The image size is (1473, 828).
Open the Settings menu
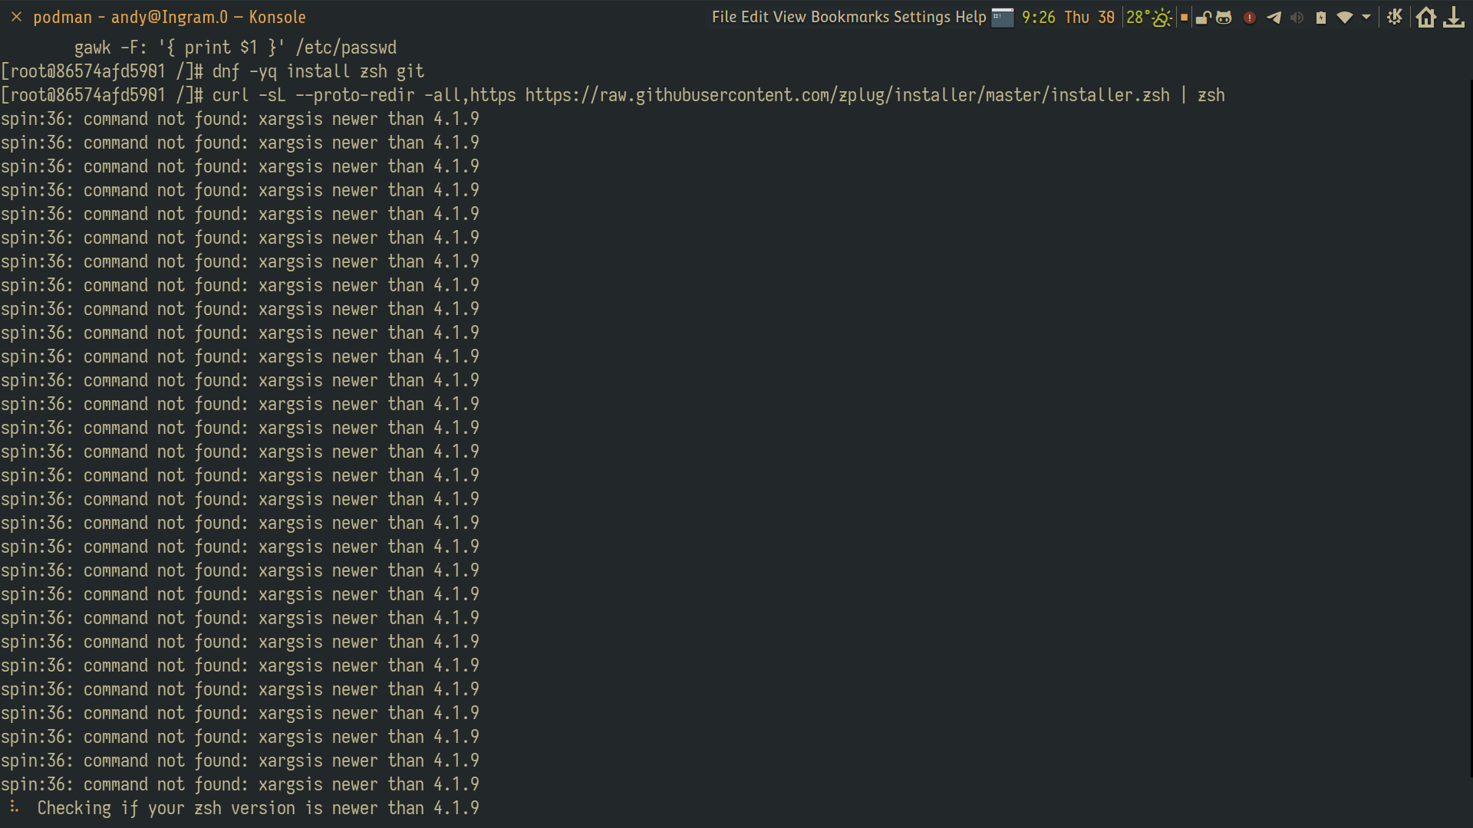tap(919, 16)
